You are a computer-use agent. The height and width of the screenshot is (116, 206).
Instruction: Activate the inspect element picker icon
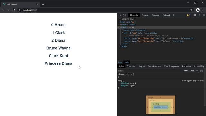click(120, 15)
